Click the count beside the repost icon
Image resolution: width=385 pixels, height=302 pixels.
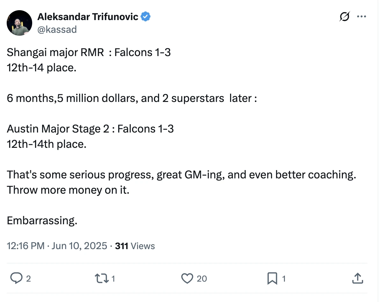pos(113,279)
